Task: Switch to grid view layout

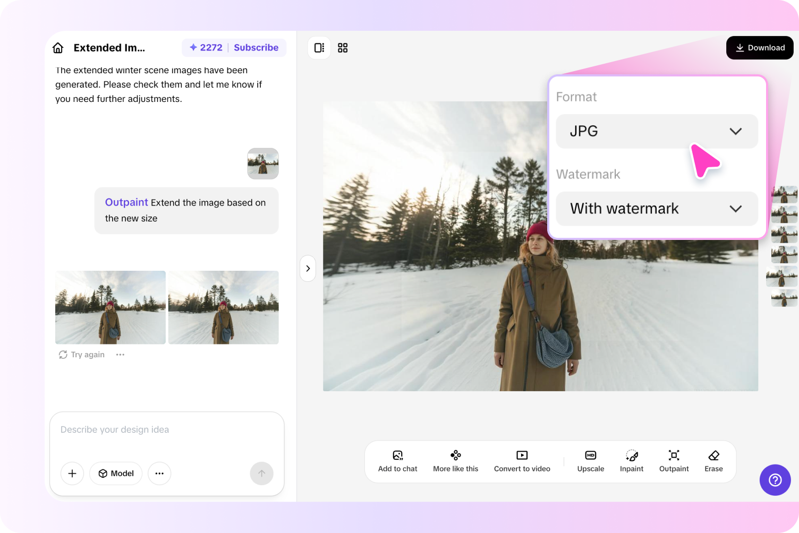Action: point(343,48)
